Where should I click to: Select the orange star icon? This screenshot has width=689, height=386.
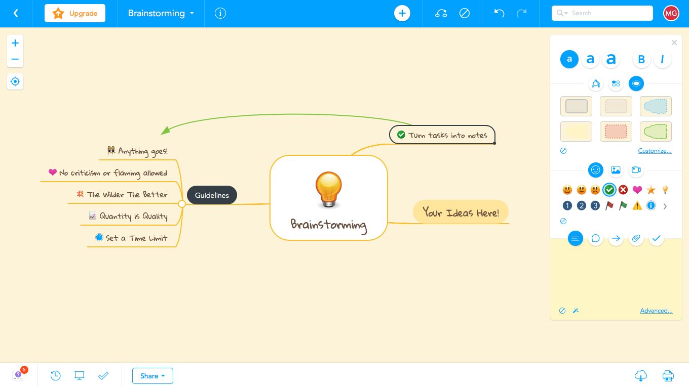pos(651,190)
